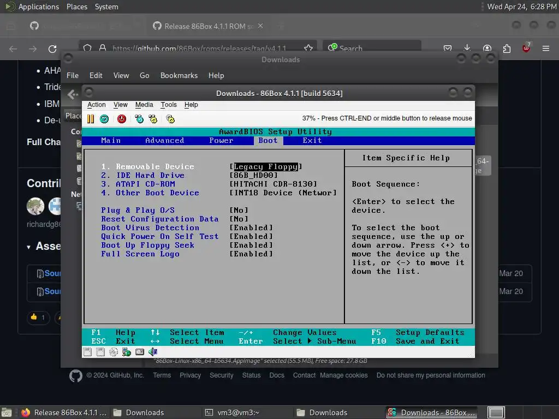Image resolution: width=559 pixels, height=419 pixels.
Task: Open Firefox account icon
Action: point(487,48)
